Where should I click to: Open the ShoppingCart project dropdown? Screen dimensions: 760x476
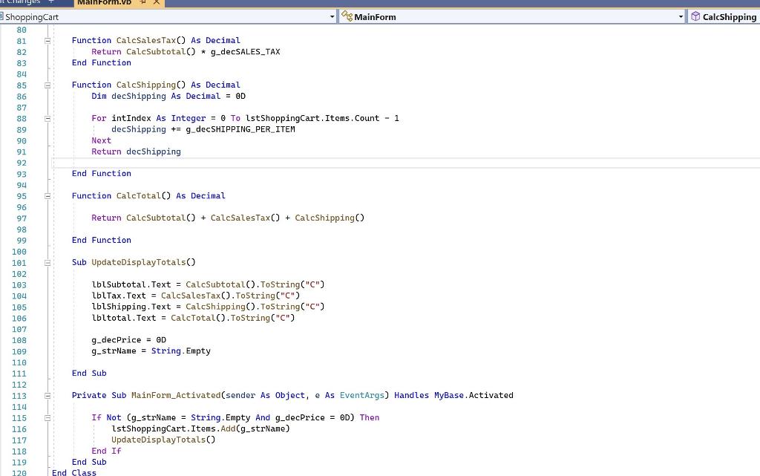(332, 16)
